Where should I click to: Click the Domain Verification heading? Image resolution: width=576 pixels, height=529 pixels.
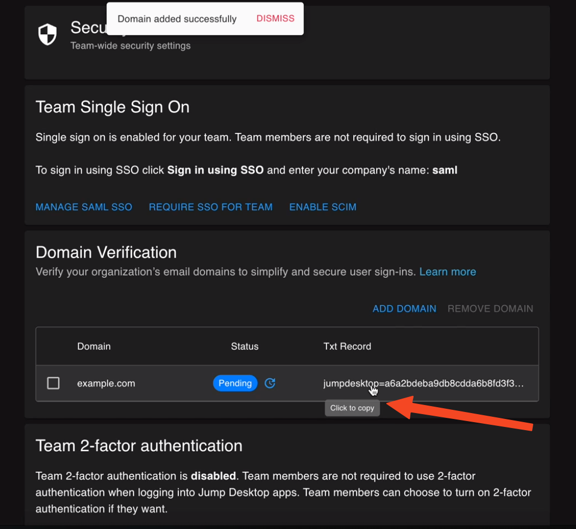[x=106, y=252]
